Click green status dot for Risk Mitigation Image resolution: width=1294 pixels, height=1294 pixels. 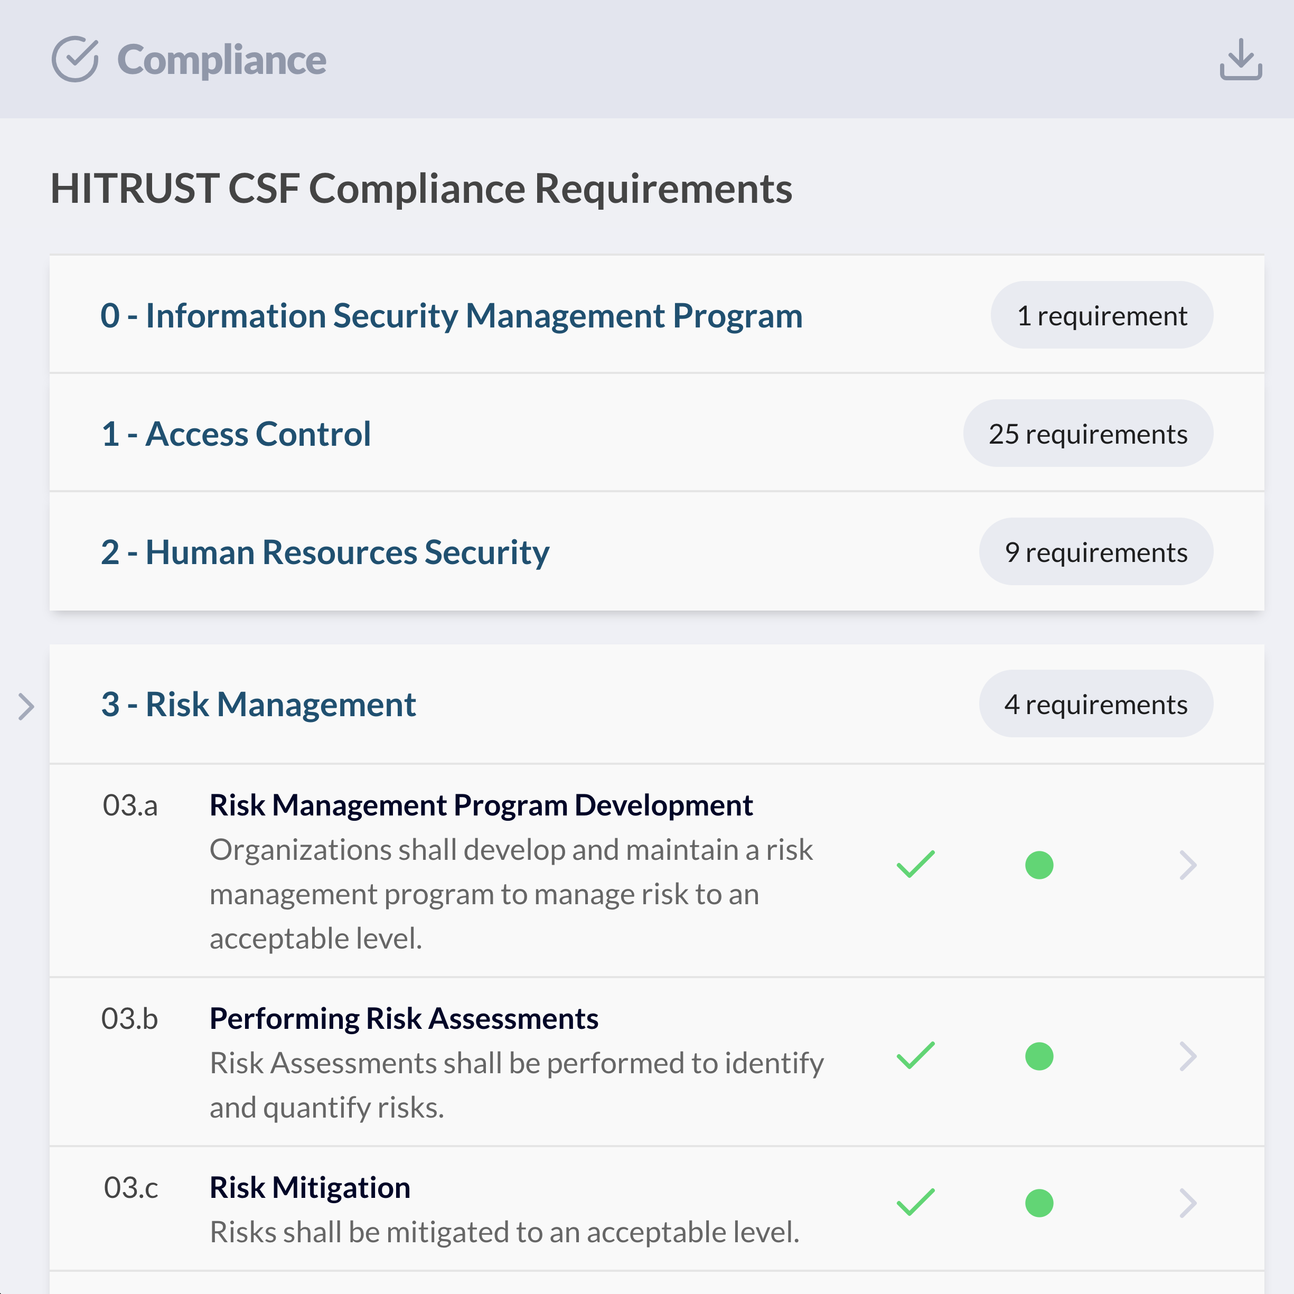pos(1039,1203)
